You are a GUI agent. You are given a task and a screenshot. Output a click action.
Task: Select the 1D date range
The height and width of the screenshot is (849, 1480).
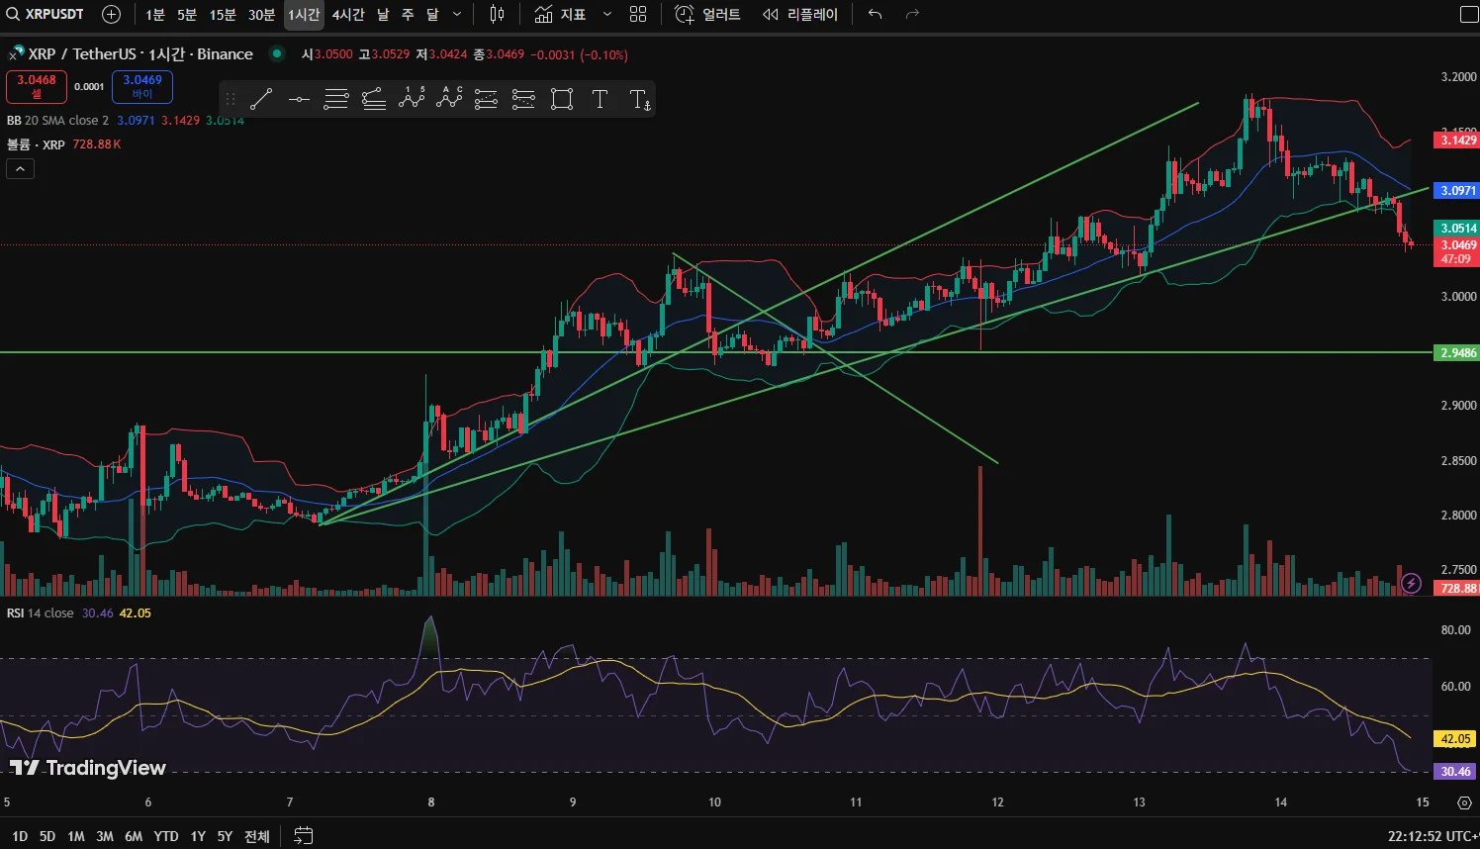(x=20, y=836)
